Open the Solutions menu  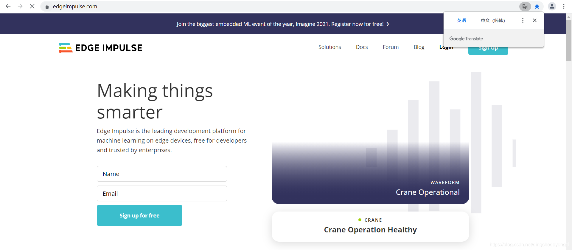tap(329, 47)
